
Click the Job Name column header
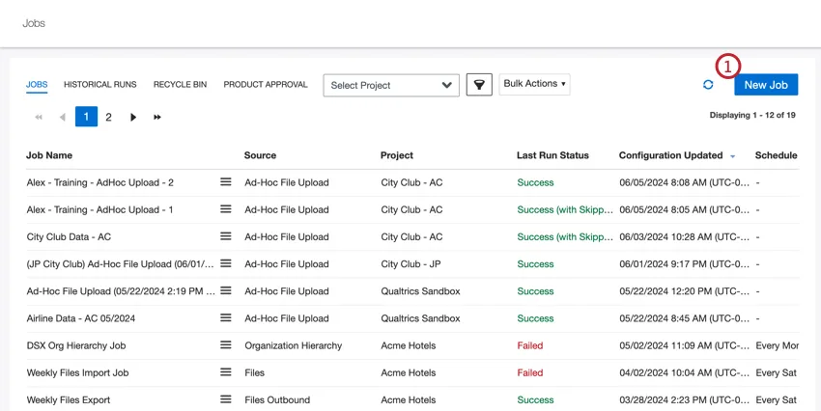[49, 155]
